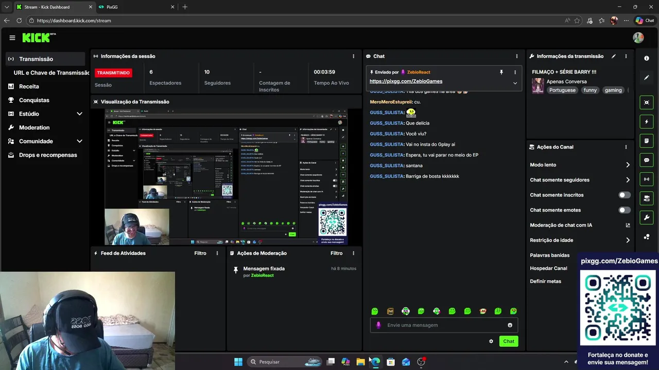Open the hamburger menu beside Kick logo

[12, 38]
